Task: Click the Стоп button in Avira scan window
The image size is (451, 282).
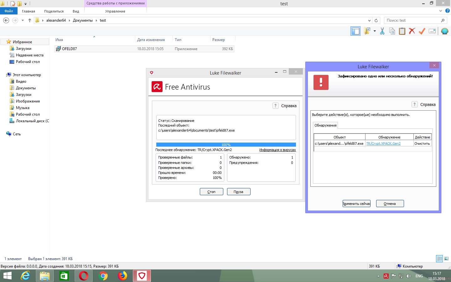Action: point(211,192)
